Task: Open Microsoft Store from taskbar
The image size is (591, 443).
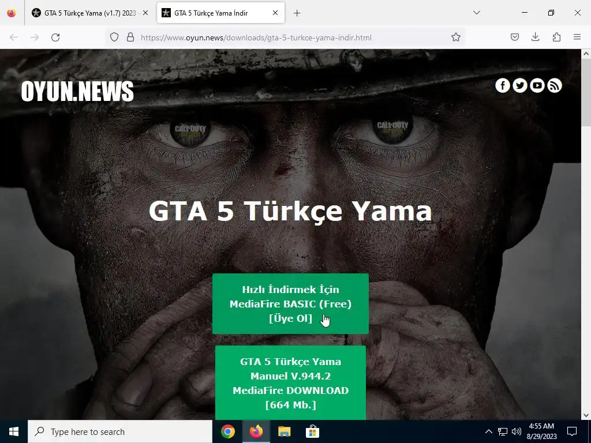Action: click(x=312, y=431)
